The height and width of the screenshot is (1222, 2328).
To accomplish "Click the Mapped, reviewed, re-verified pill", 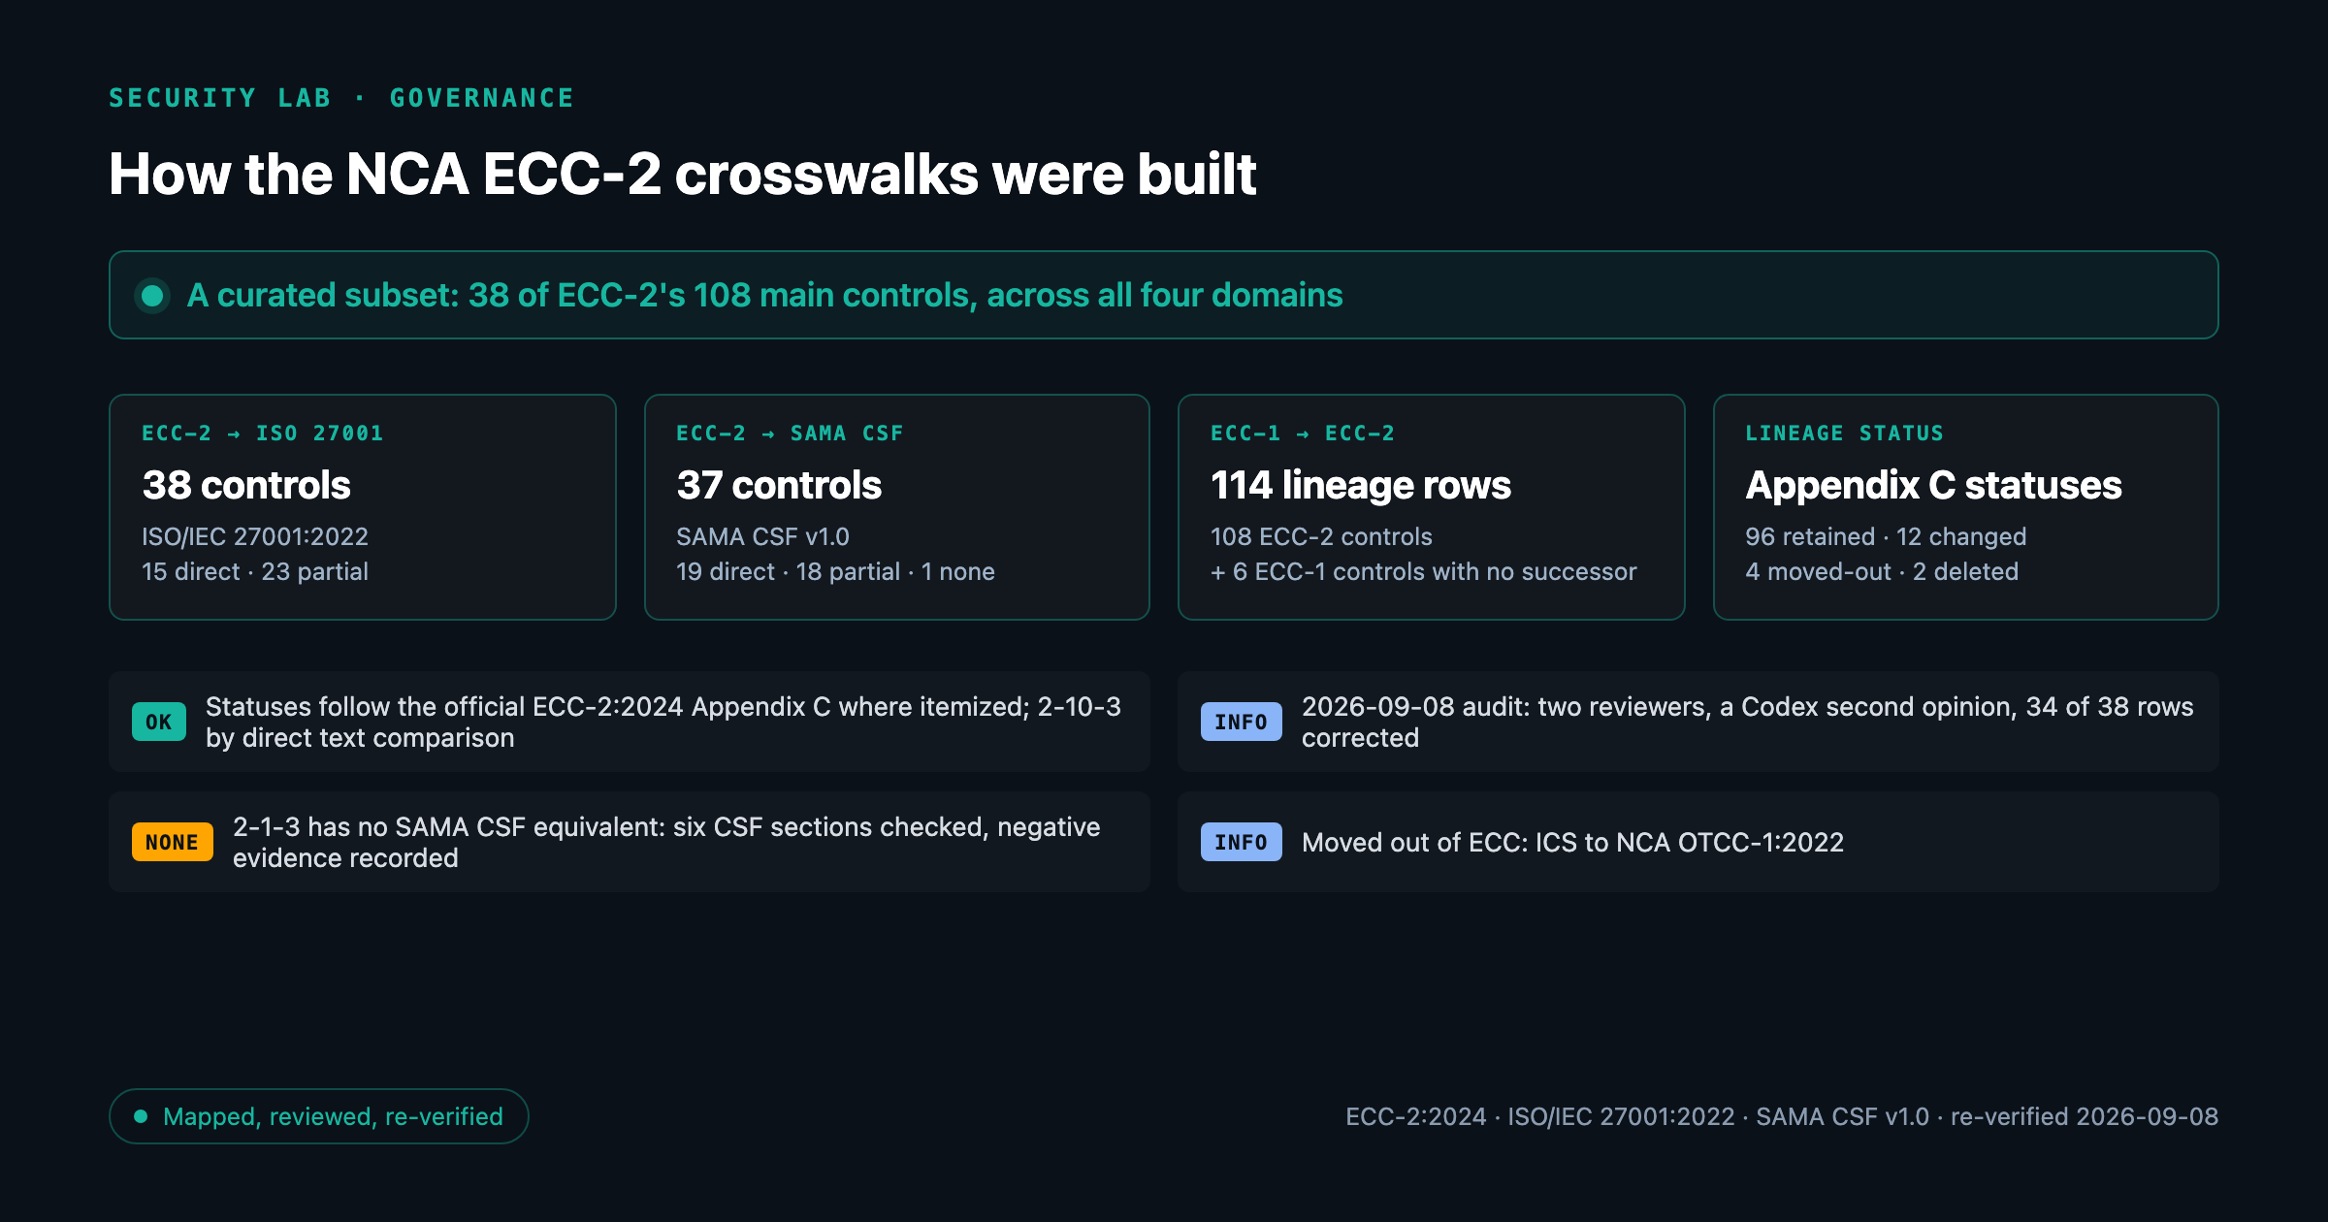I will pos(319,1116).
